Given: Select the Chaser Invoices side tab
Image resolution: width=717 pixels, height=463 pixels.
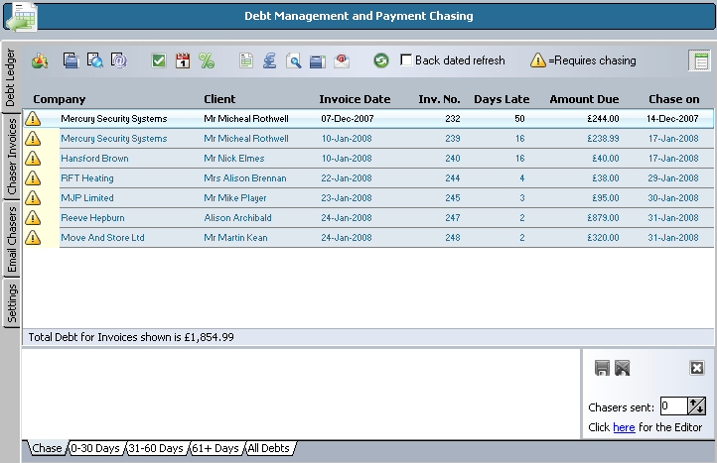Looking at the screenshot, I should [12, 154].
